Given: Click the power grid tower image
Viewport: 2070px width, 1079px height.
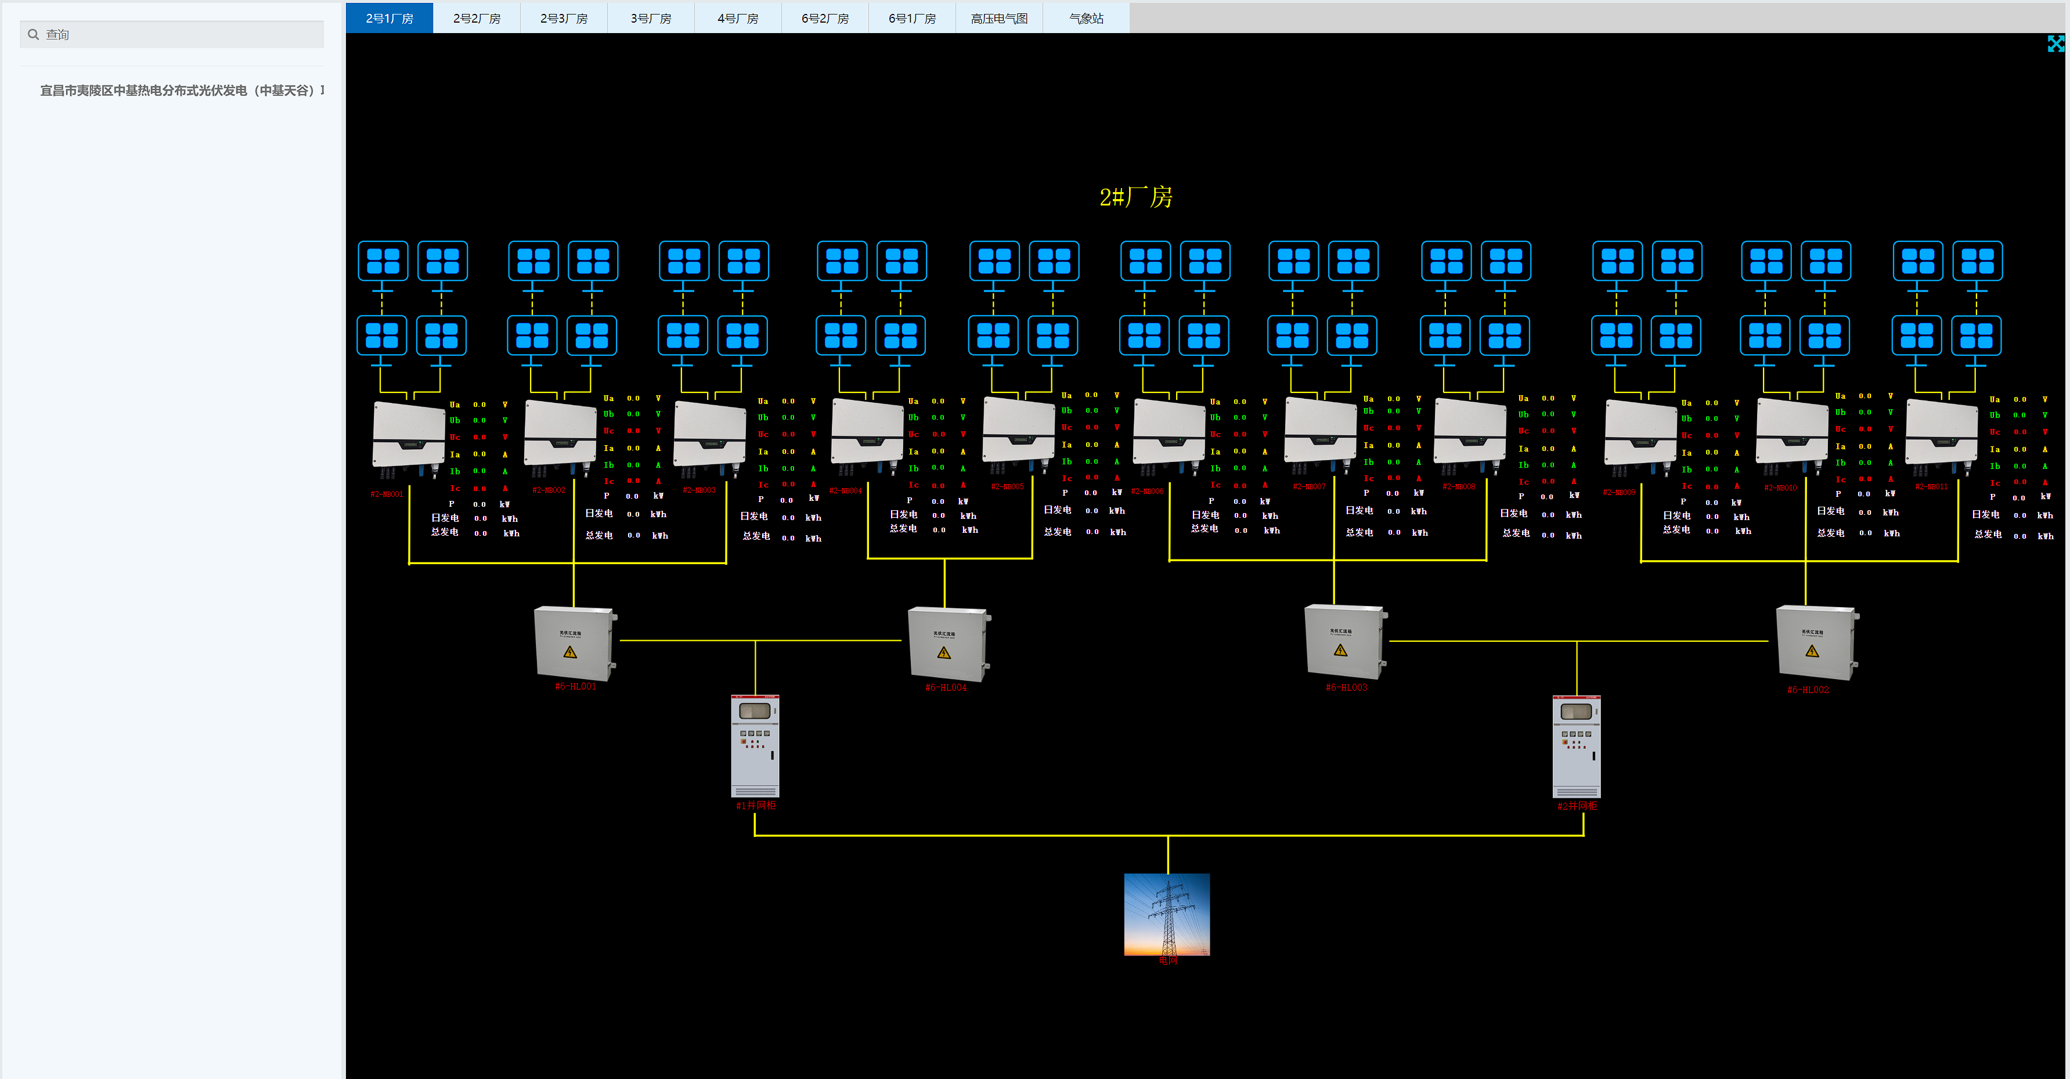Looking at the screenshot, I should (1167, 914).
